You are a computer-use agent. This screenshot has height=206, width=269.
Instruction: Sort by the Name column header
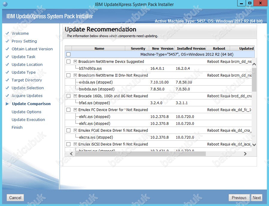pos(99,49)
